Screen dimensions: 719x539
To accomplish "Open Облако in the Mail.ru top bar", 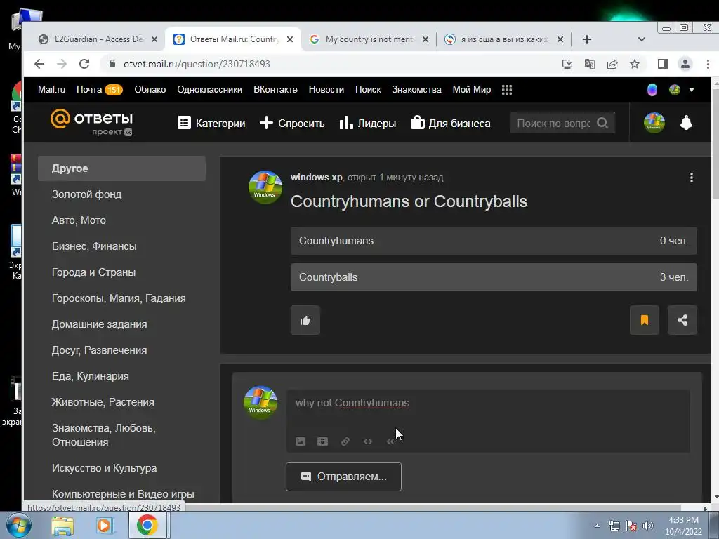I will coord(150,89).
